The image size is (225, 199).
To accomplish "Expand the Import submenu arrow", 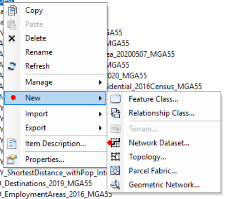I will click(100, 114).
